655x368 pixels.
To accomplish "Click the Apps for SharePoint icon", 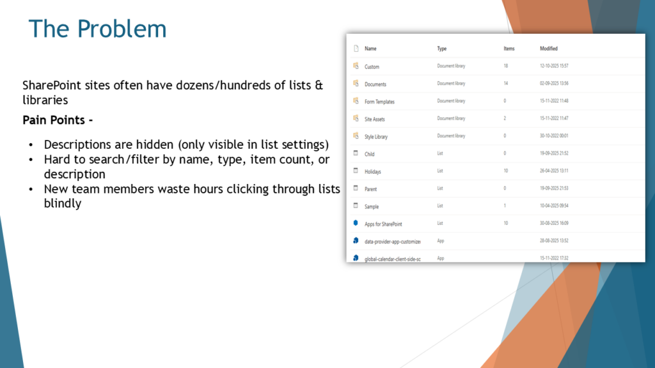I will click(356, 223).
